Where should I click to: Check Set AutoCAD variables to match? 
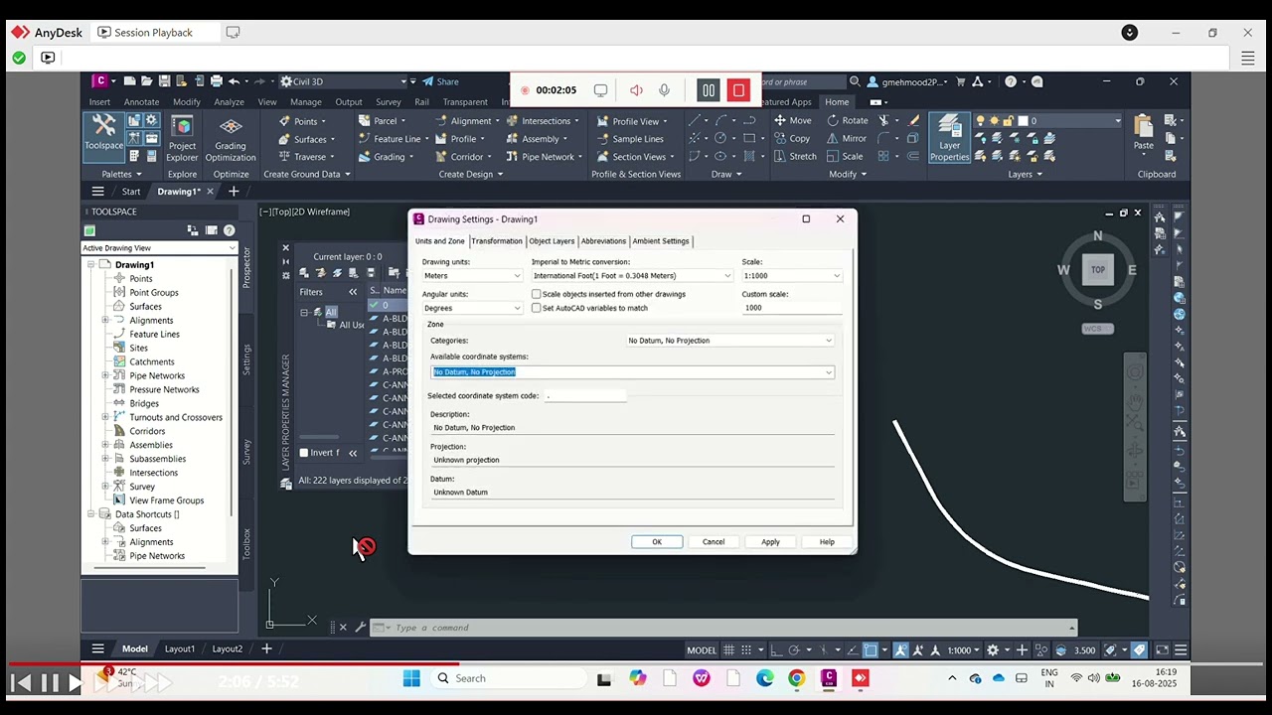(537, 308)
